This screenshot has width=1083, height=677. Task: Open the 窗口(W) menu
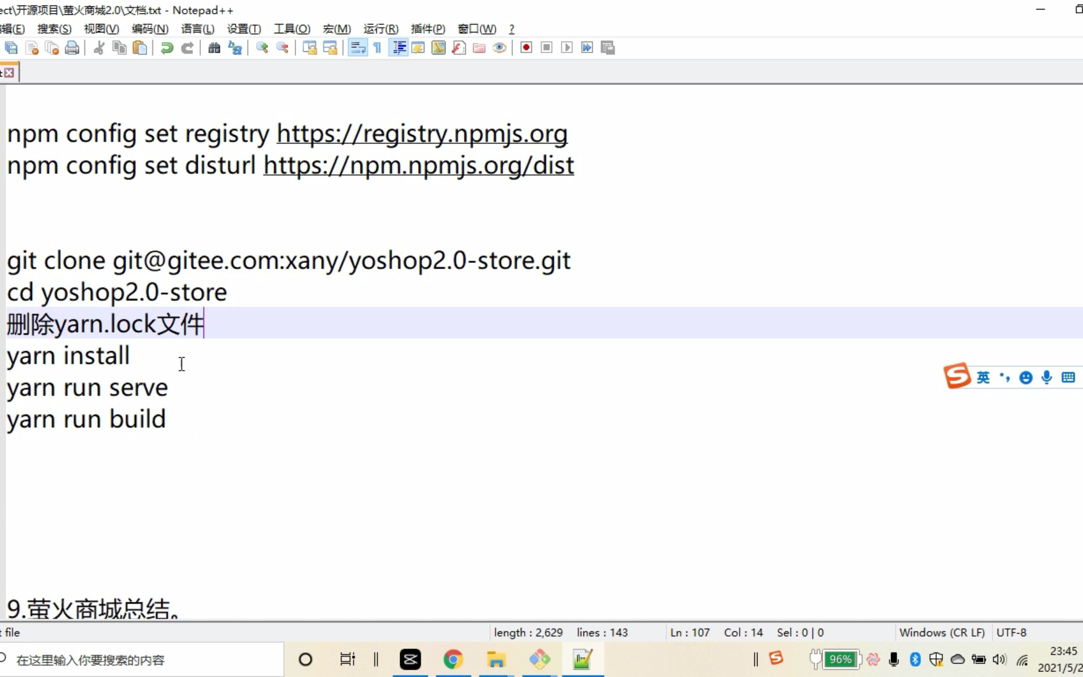(x=477, y=29)
